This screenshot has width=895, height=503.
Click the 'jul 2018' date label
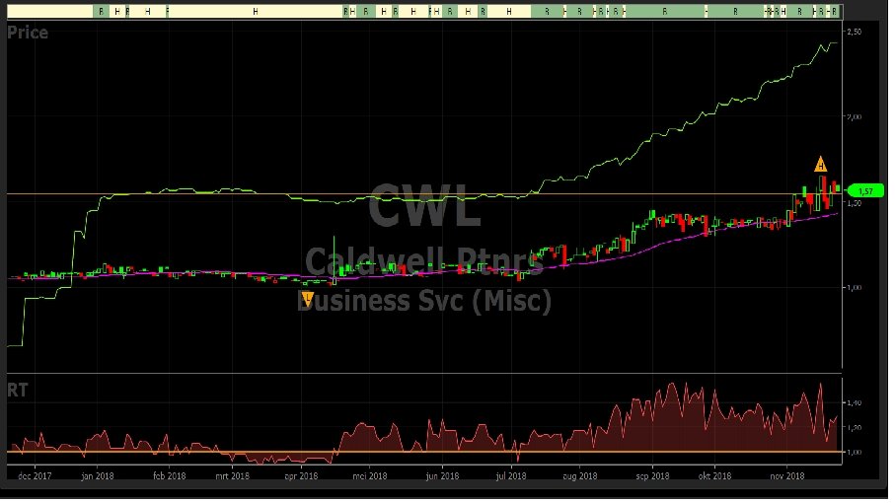point(511,475)
